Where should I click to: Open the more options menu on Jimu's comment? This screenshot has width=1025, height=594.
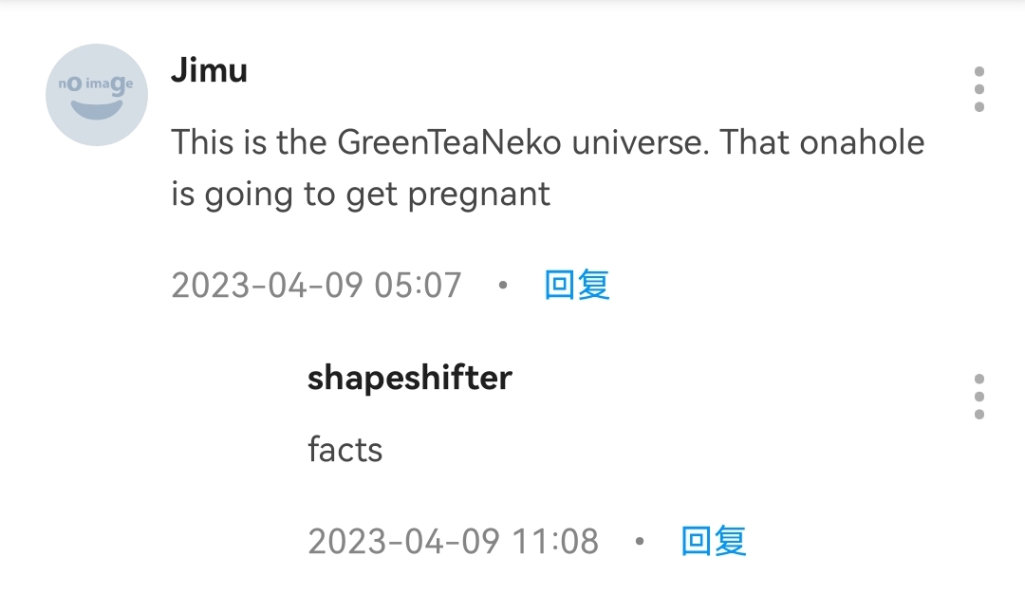978,89
